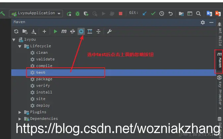Click Git update project arrow

[x=144, y=14]
